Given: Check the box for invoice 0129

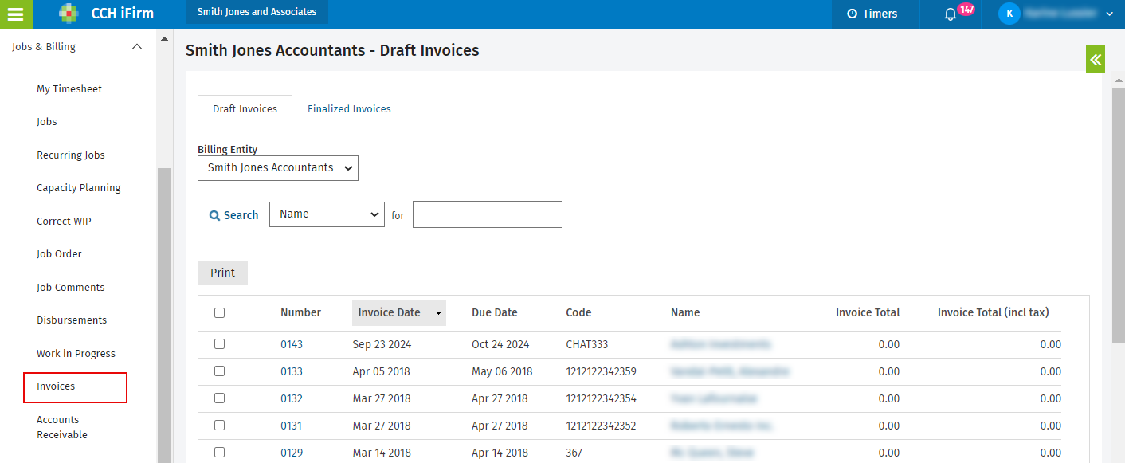Looking at the screenshot, I should pos(219,453).
